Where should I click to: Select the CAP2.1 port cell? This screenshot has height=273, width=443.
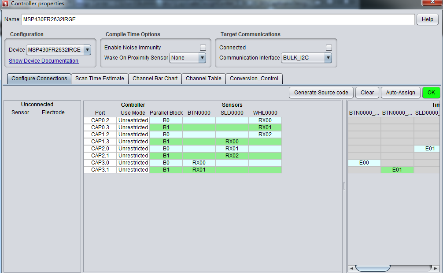click(x=100, y=156)
